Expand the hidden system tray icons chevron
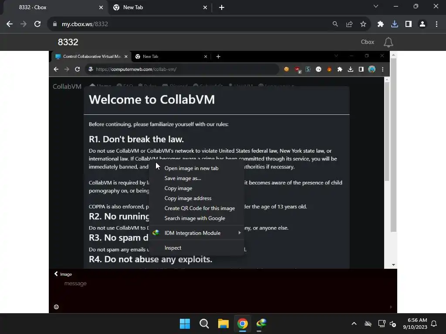 click(x=354, y=324)
